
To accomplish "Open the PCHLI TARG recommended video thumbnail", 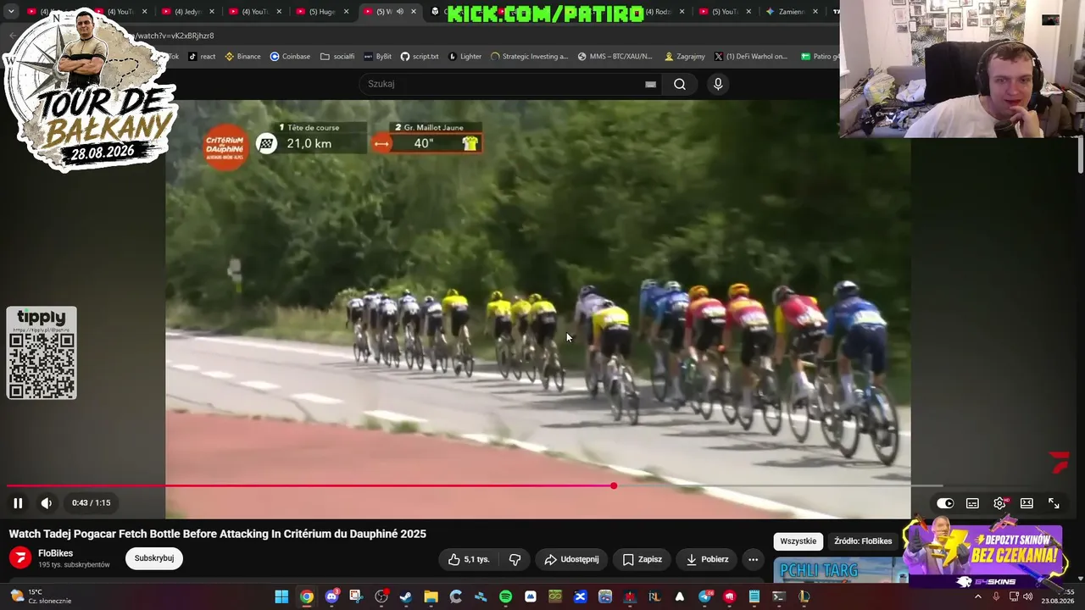I will pos(841,570).
